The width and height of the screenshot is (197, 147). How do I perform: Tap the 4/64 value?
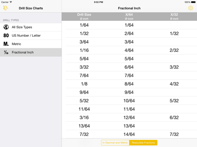129,50
